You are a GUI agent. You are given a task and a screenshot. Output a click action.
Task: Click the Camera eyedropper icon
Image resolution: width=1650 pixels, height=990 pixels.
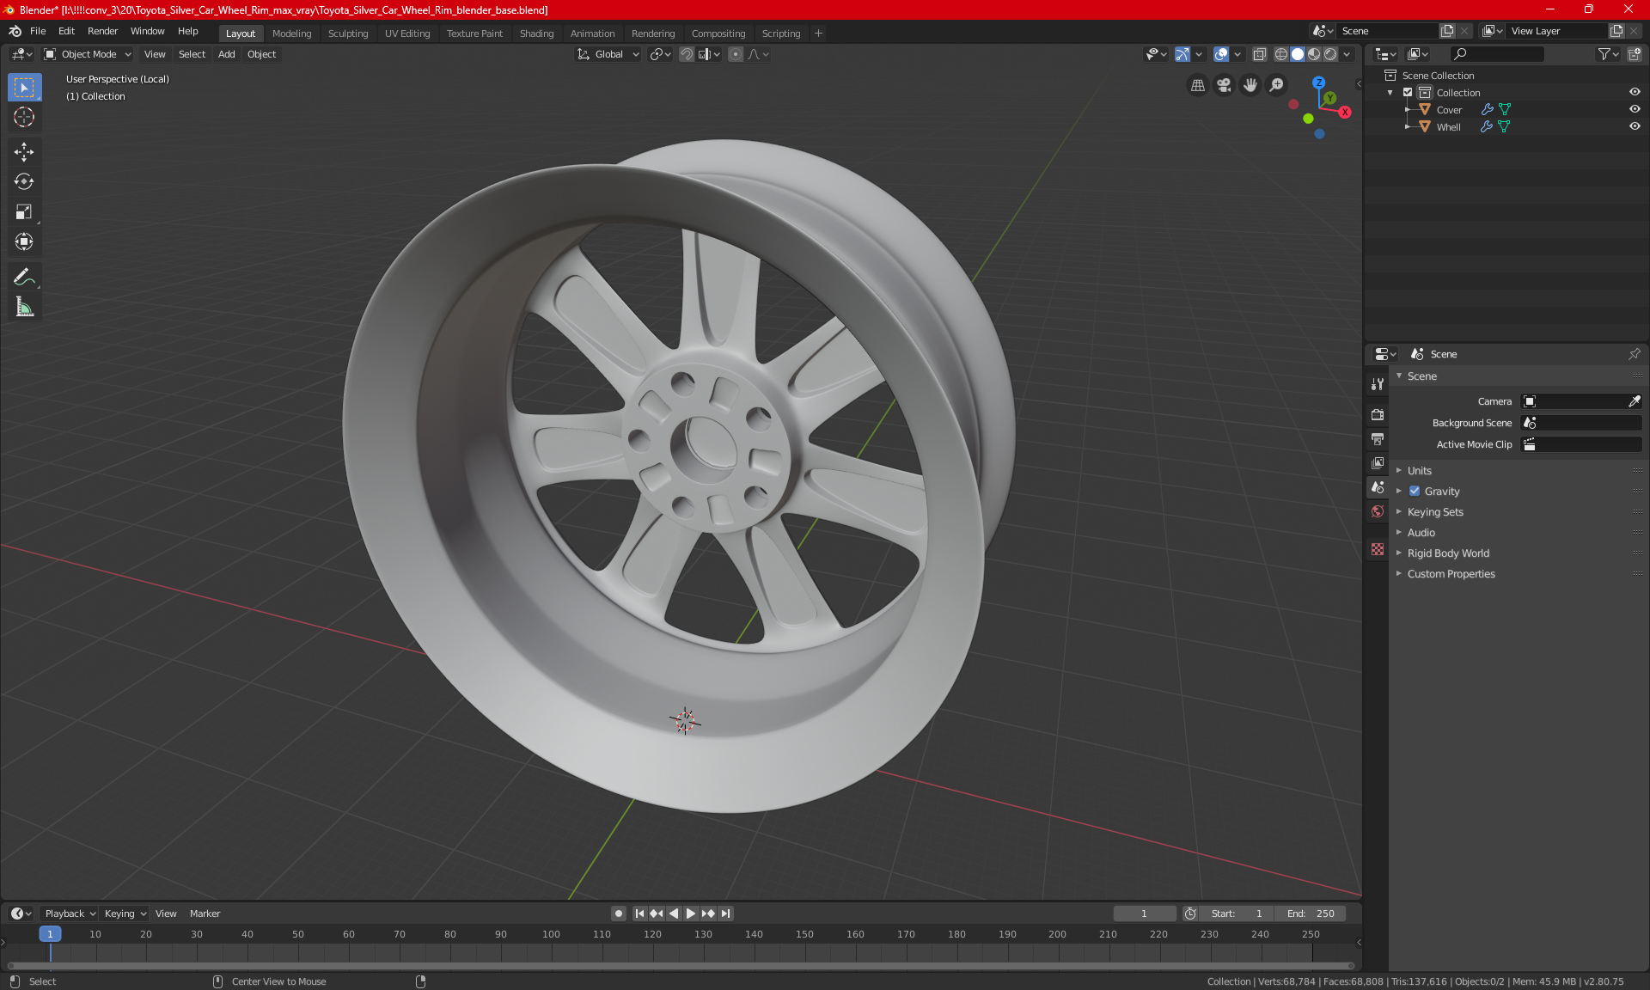(1634, 401)
